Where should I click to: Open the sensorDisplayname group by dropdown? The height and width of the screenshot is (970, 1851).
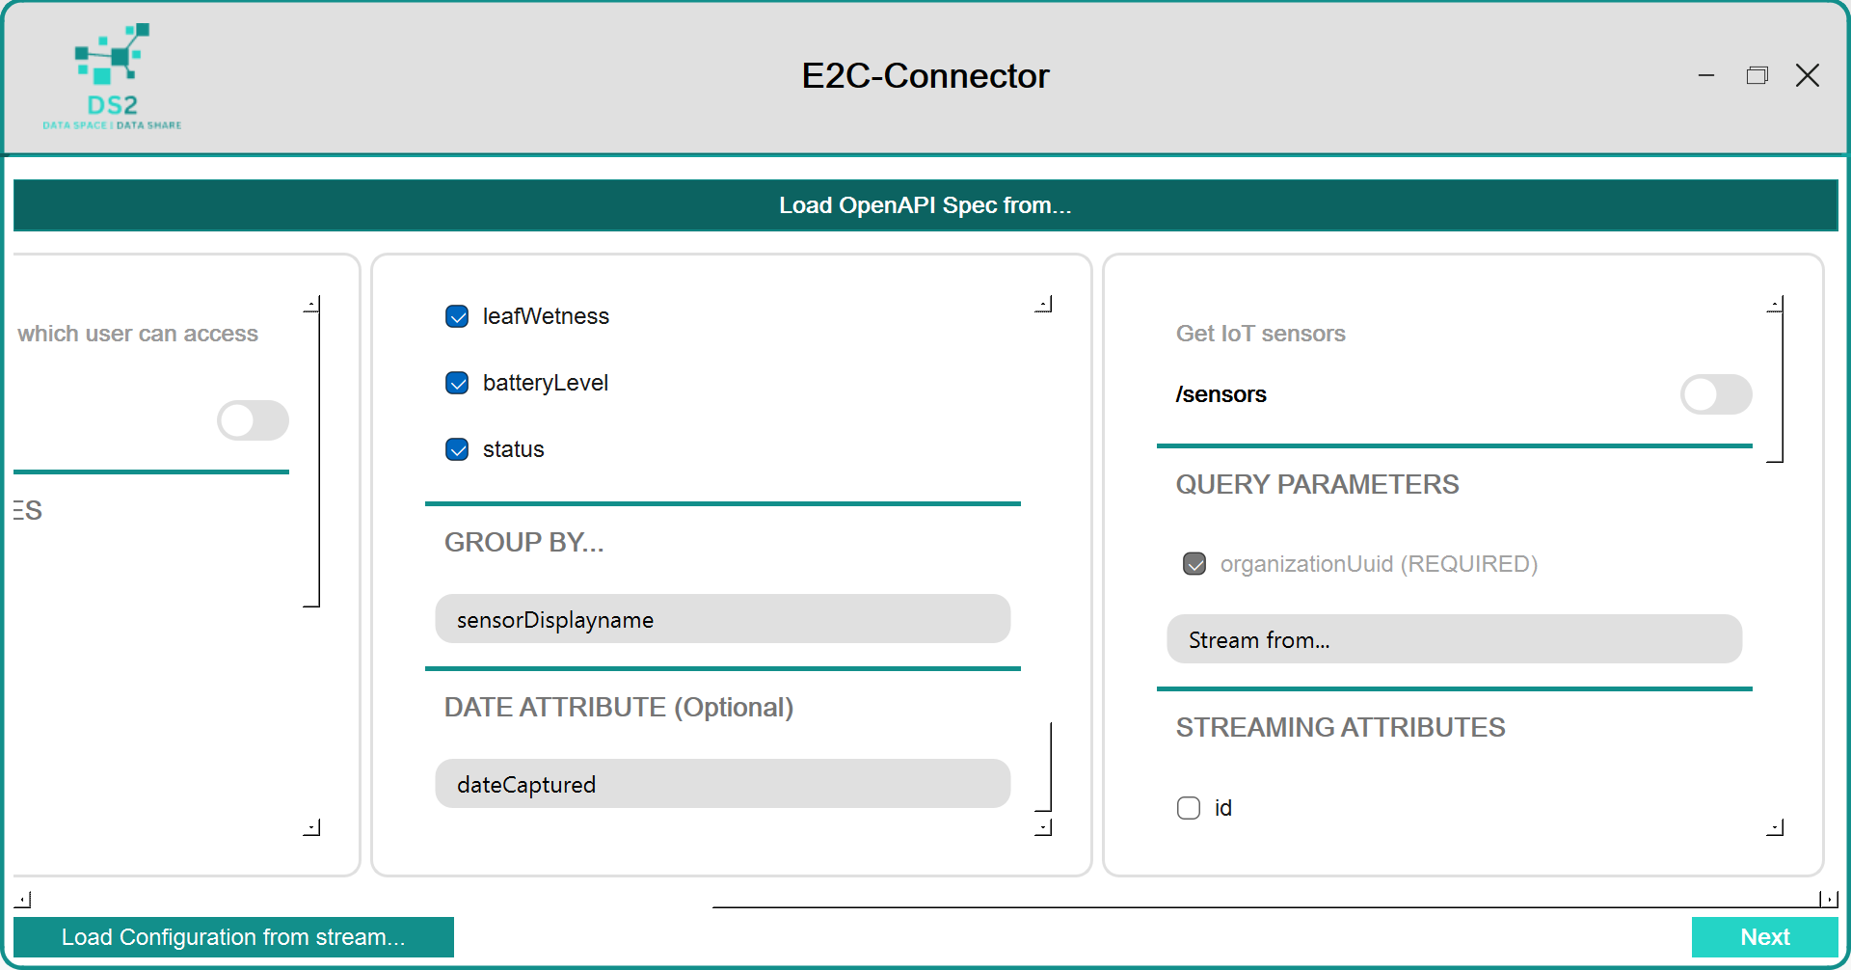(722, 619)
